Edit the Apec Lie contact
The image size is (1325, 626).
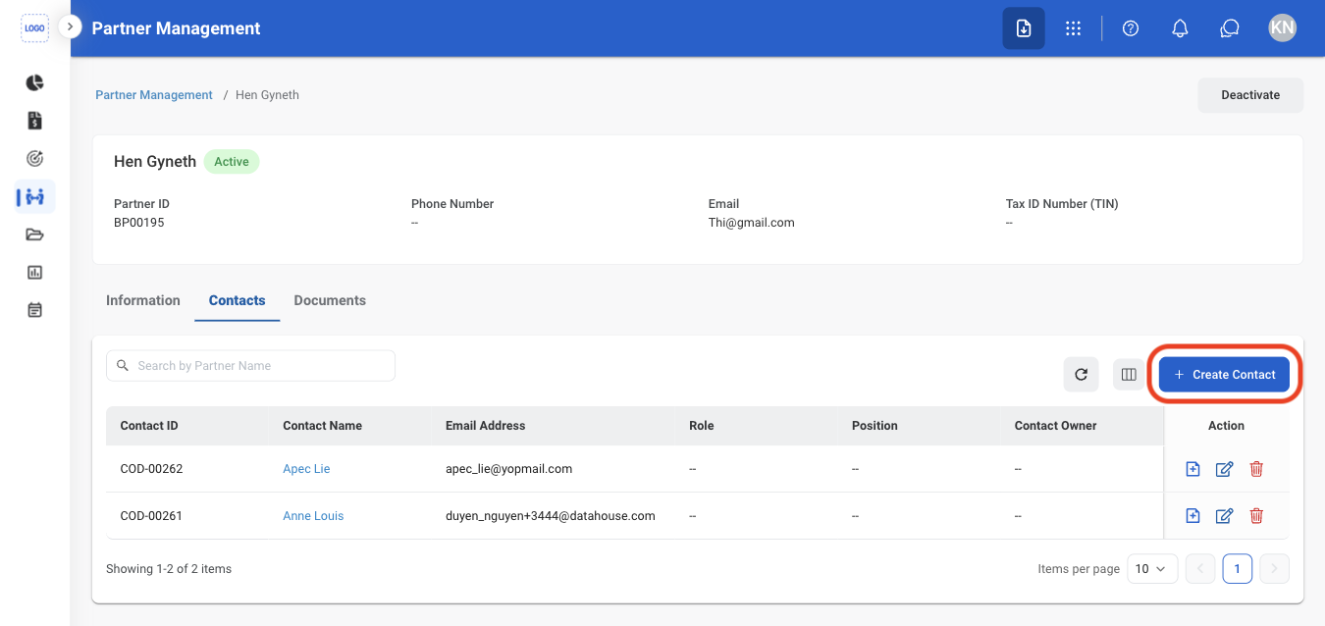click(1224, 469)
